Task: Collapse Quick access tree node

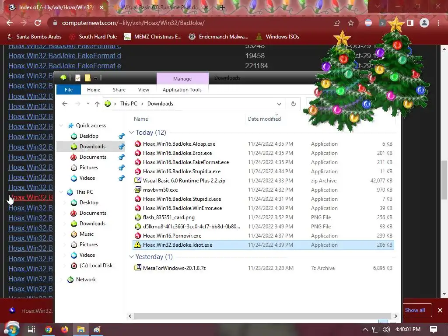Action: click(x=61, y=126)
